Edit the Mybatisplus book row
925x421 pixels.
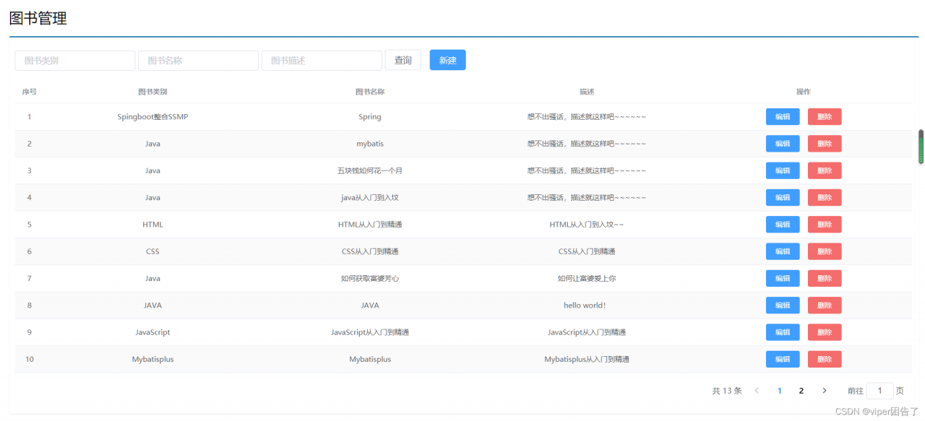(x=783, y=360)
